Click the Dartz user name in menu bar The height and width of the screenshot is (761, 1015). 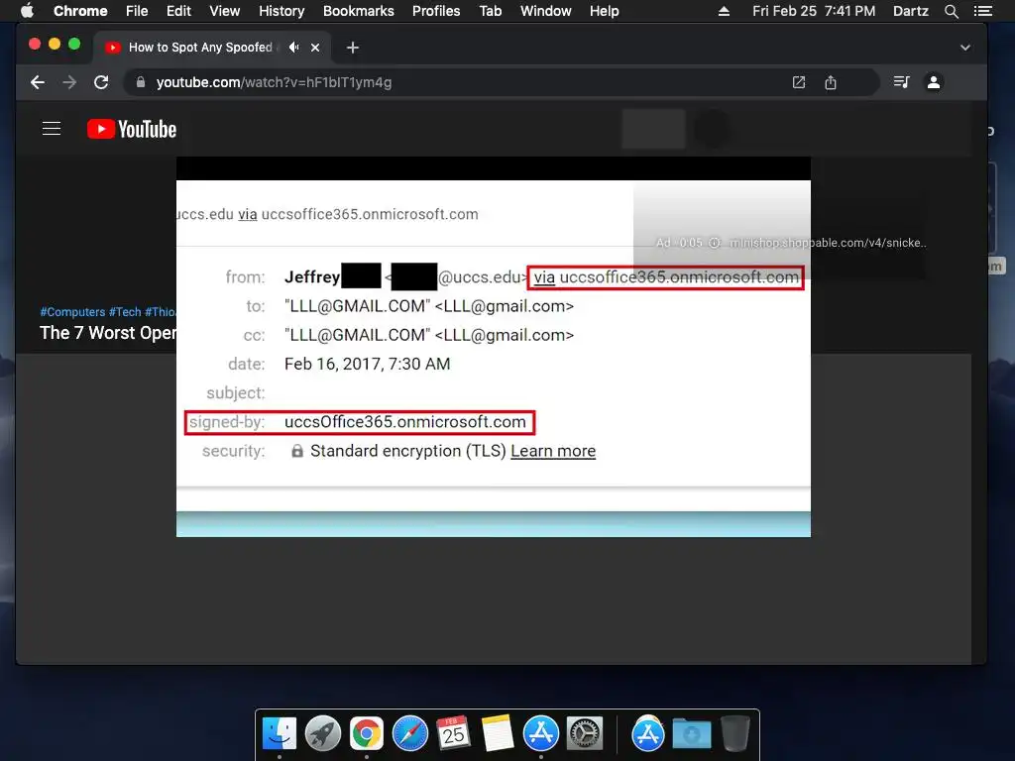(x=910, y=11)
